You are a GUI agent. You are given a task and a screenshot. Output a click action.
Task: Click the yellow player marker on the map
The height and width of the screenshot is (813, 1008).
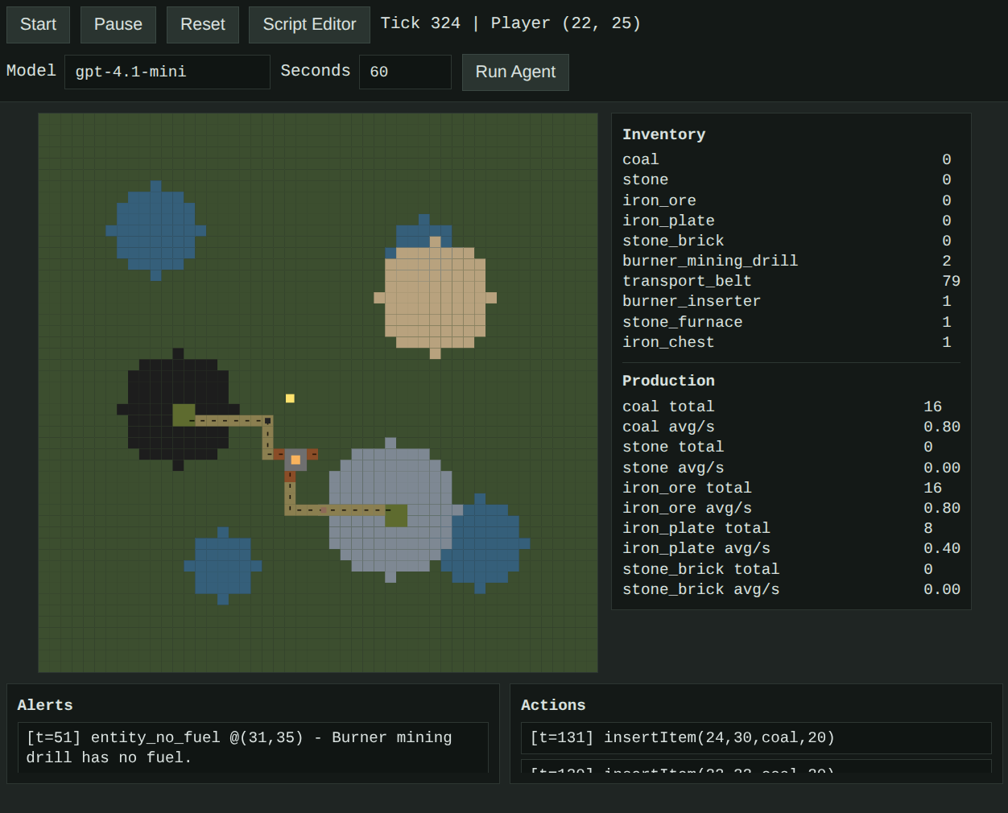click(290, 398)
